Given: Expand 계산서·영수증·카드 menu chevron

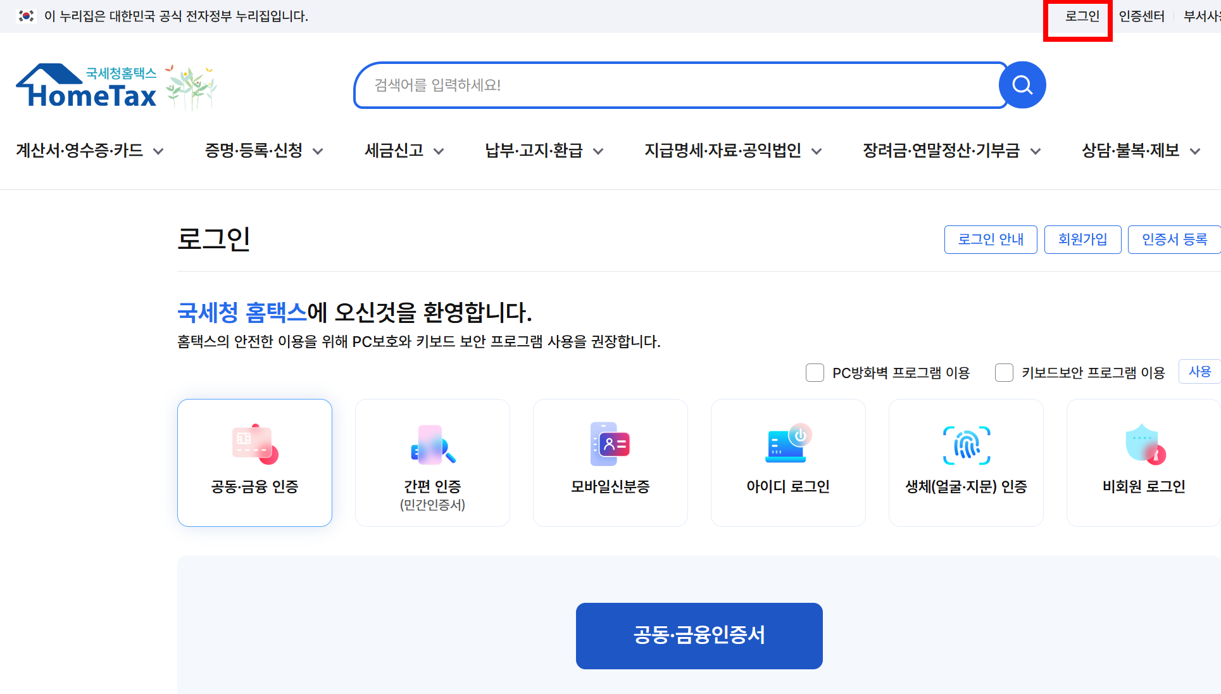Looking at the screenshot, I should 159,151.
